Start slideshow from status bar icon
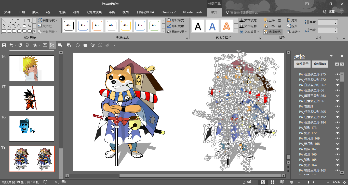Screen dimensions: 348x185 [x=292, y=182]
